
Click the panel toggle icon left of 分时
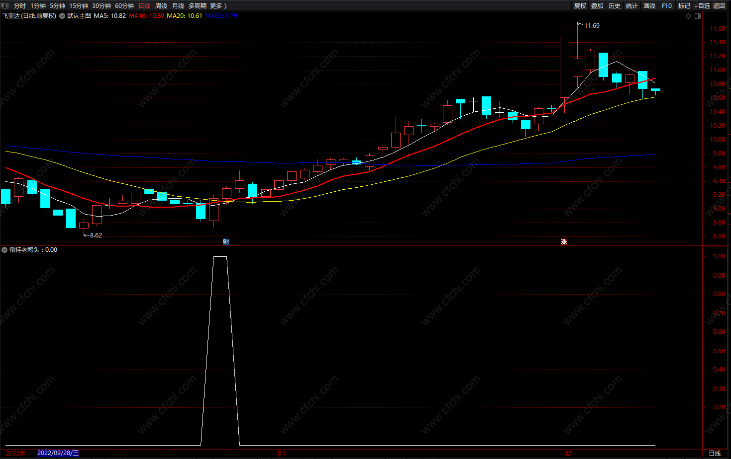pyautogui.click(x=5, y=5)
